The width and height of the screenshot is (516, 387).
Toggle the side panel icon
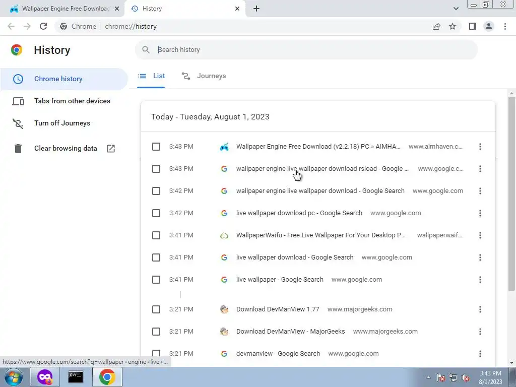473,26
